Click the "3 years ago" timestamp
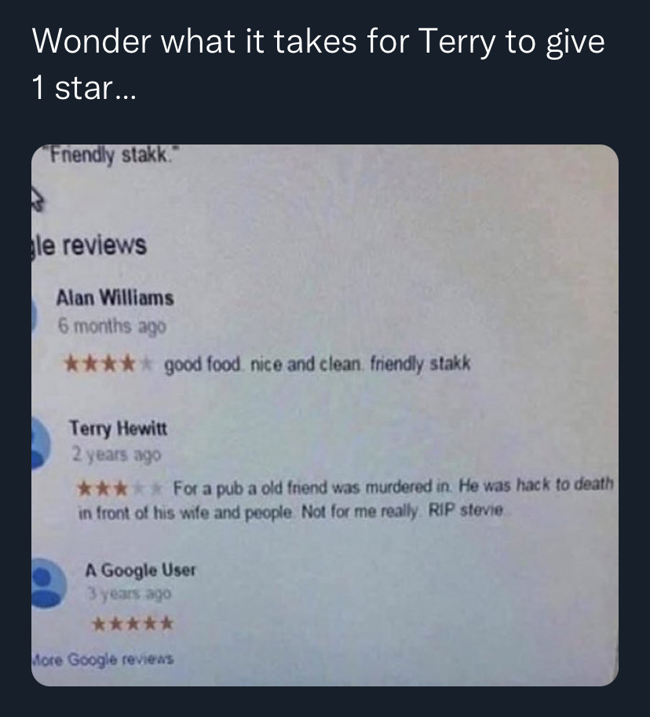Image resolution: width=650 pixels, height=717 pixels. 130,594
